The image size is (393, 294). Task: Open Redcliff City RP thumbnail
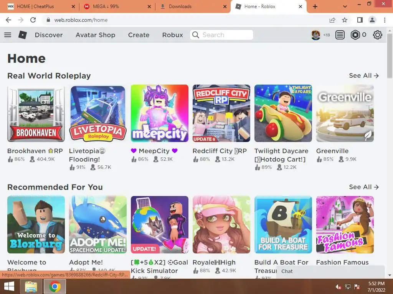click(221, 113)
